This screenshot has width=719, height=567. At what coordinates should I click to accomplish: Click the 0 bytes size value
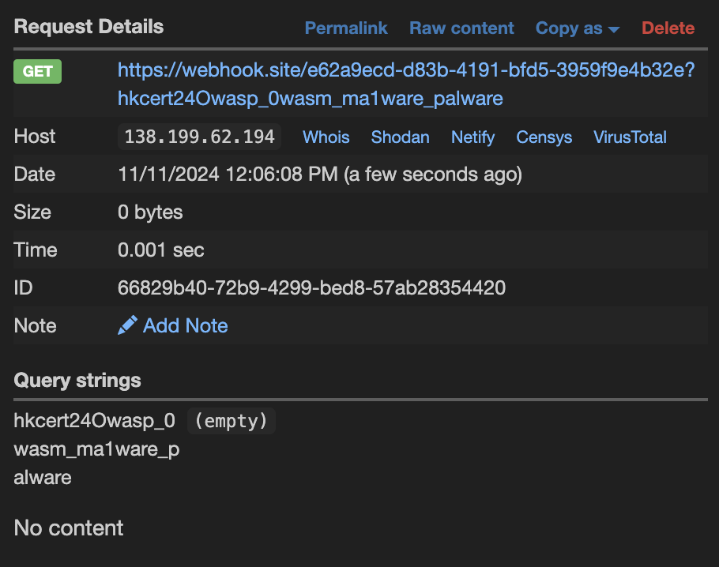150,212
